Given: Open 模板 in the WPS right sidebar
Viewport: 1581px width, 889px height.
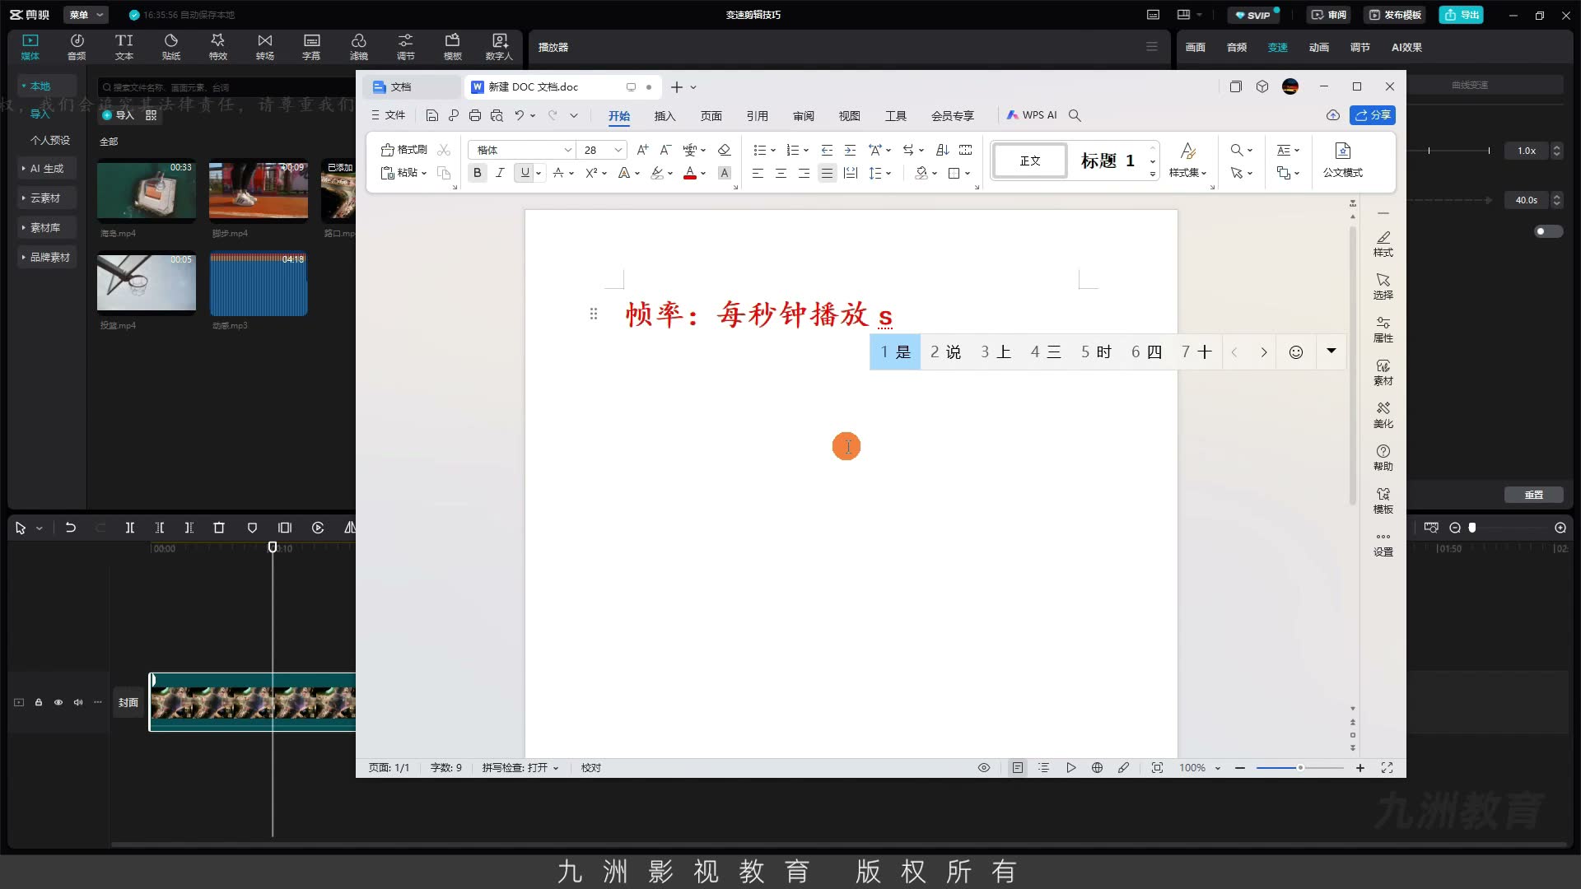Looking at the screenshot, I should point(1383,500).
